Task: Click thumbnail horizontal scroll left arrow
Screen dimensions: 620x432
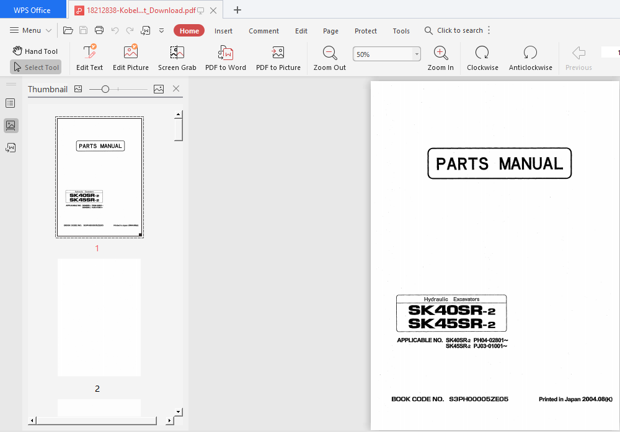Action: click(32, 420)
